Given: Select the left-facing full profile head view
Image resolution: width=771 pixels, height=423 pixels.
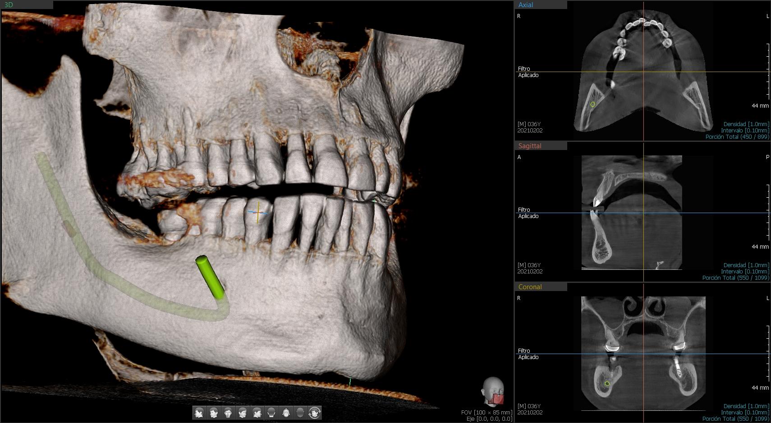Looking at the screenshot, I should (x=199, y=413).
